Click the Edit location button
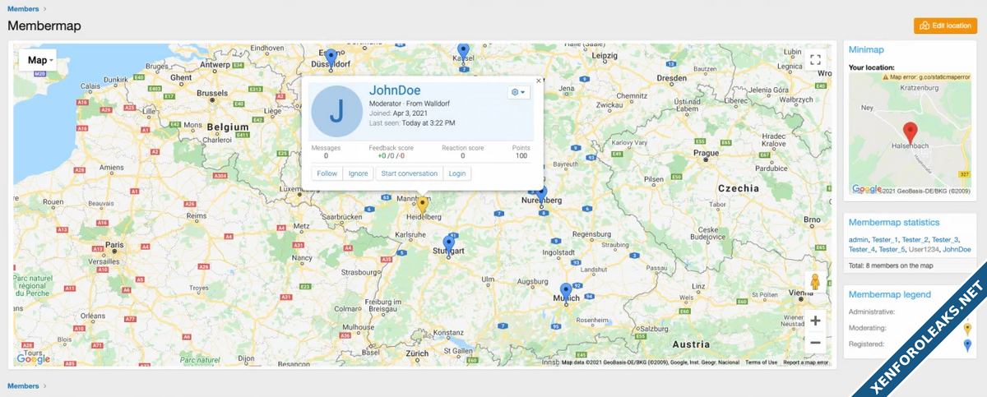This screenshot has height=397, width=987. point(945,25)
